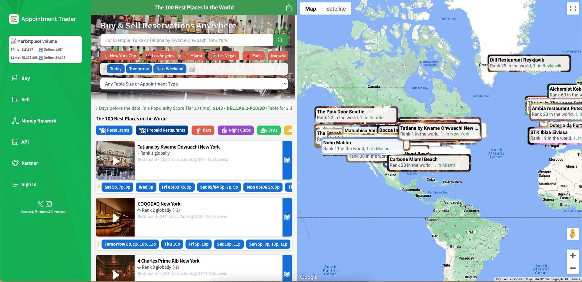Zoom in on the map with plus button
The width and height of the screenshot is (582, 282).
coord(573,256)
